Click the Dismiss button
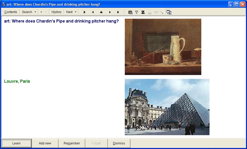247x149 pixels. (x=119, y=143)
